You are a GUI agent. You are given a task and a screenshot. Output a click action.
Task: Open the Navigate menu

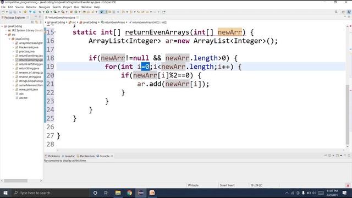click(x=45, y=7)
